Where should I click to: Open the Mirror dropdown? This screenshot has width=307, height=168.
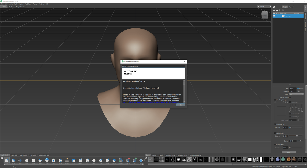296,94
